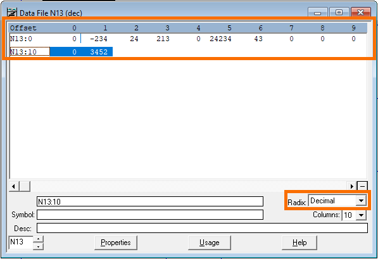Click the N13:0 cell under column 9
The height and width of the screenshot is (259, 378).
pyautogui.click(x=353, y=39)
